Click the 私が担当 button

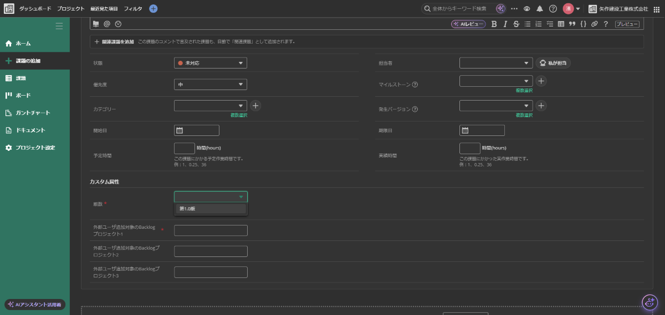(553, 63)
